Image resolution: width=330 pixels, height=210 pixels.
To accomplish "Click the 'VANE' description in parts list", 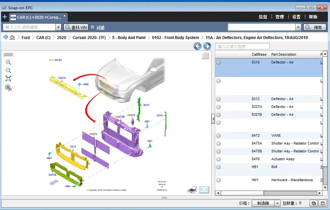I will point(276,136).
